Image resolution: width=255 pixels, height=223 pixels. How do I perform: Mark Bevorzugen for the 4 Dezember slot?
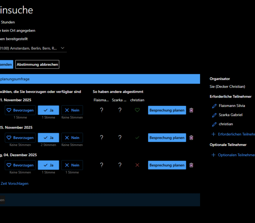[x=20, y=165]
